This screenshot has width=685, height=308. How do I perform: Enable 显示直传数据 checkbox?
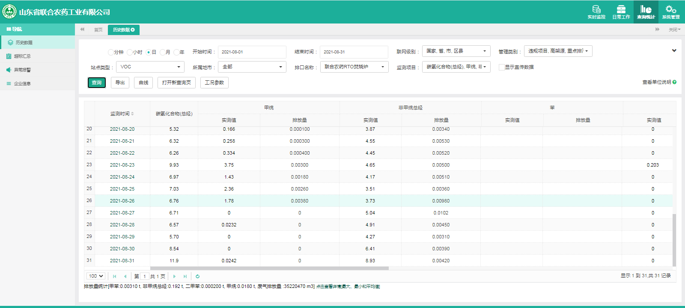pos(501,67)
